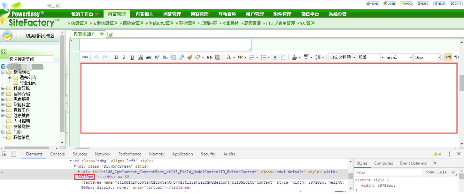Click the underline formatting icon

[132, 57]
